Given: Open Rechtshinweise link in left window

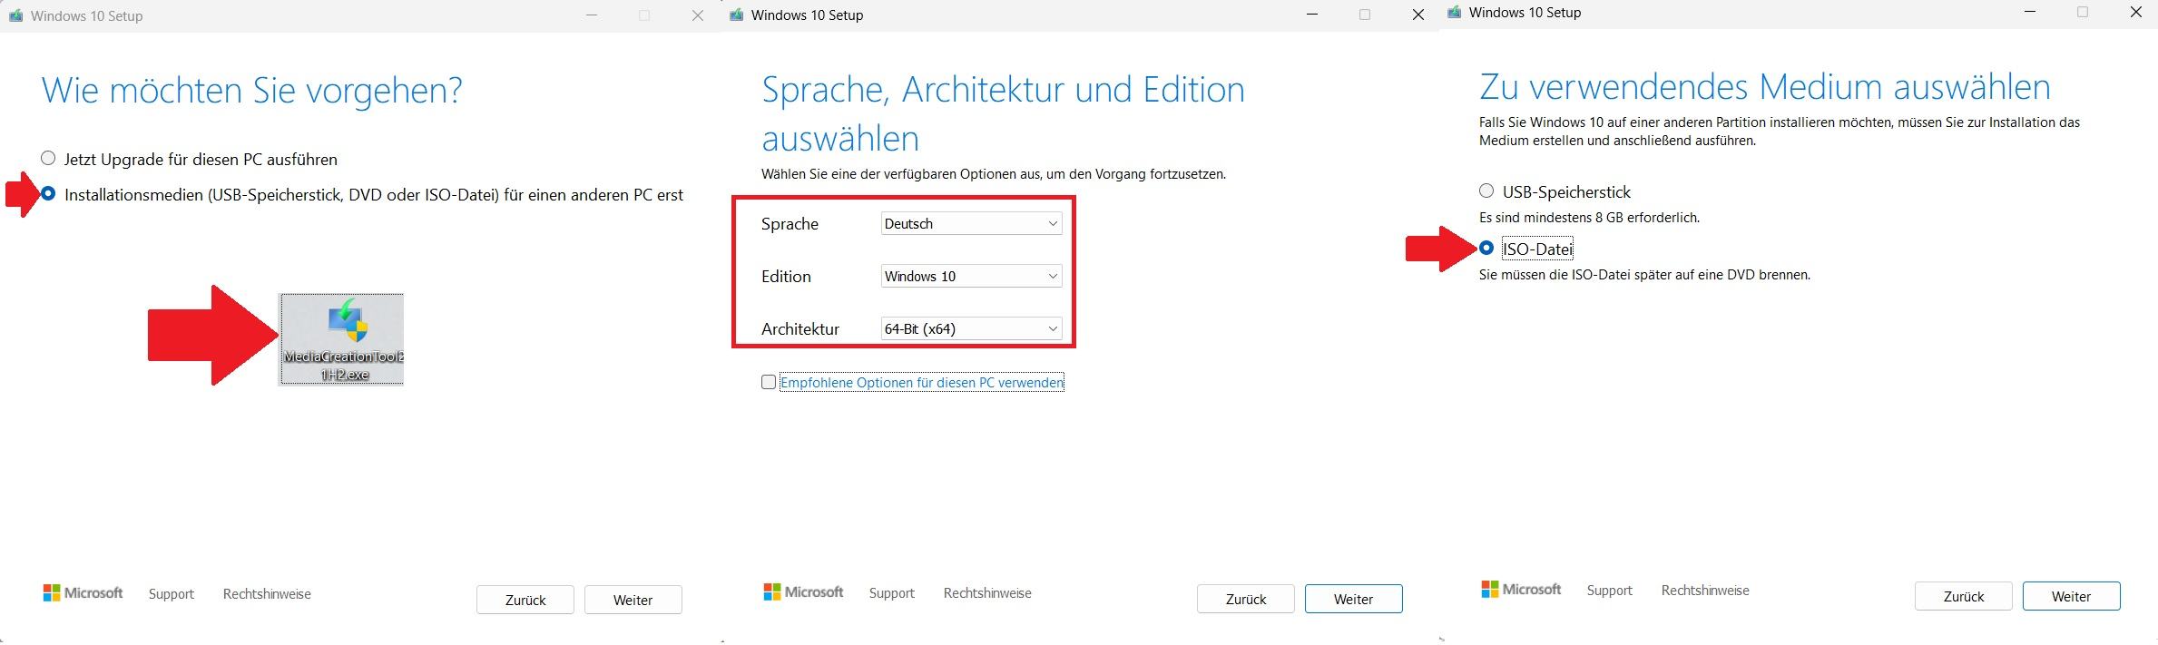Looking at the screenshot, I should [267, 594].
